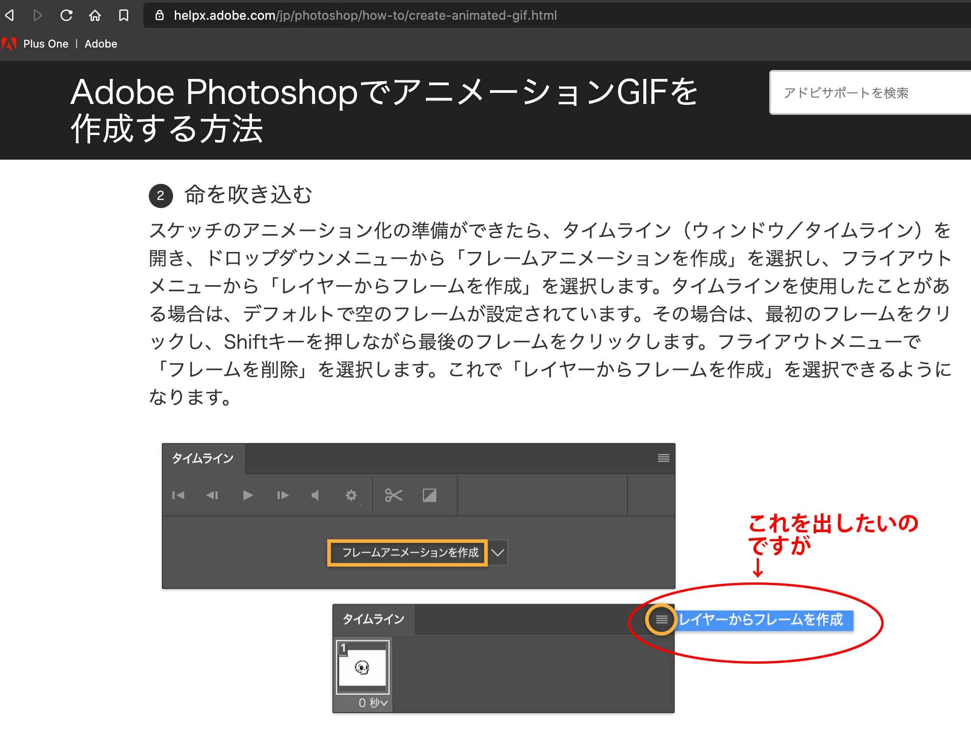
Task: Select frame 1 skull thumbnail
Action: click(362, 667)
